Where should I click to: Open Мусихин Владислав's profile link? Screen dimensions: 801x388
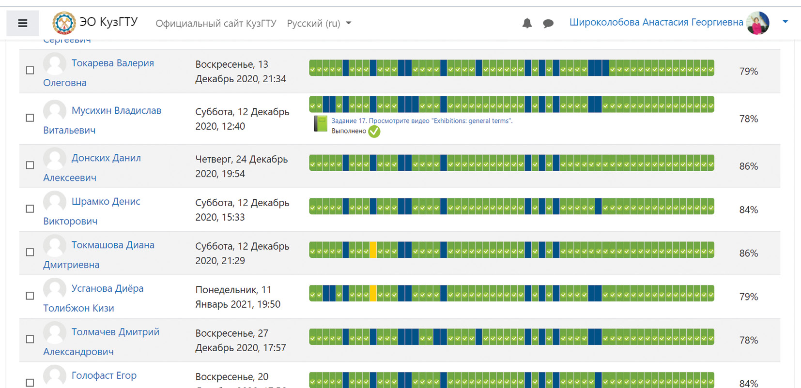(116, 111)
